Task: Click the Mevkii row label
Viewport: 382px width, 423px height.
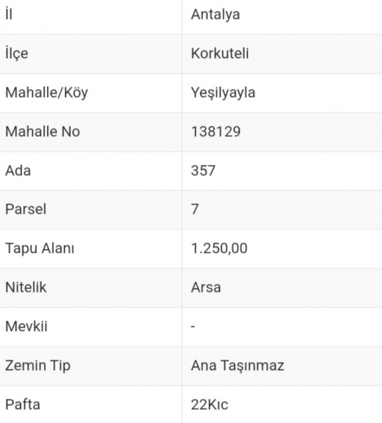Action: [x=26, y=326]
